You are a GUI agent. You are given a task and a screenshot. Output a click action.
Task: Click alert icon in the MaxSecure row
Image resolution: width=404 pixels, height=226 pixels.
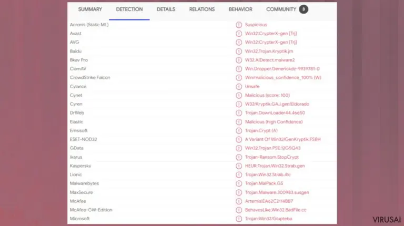(x=239, y=192)
